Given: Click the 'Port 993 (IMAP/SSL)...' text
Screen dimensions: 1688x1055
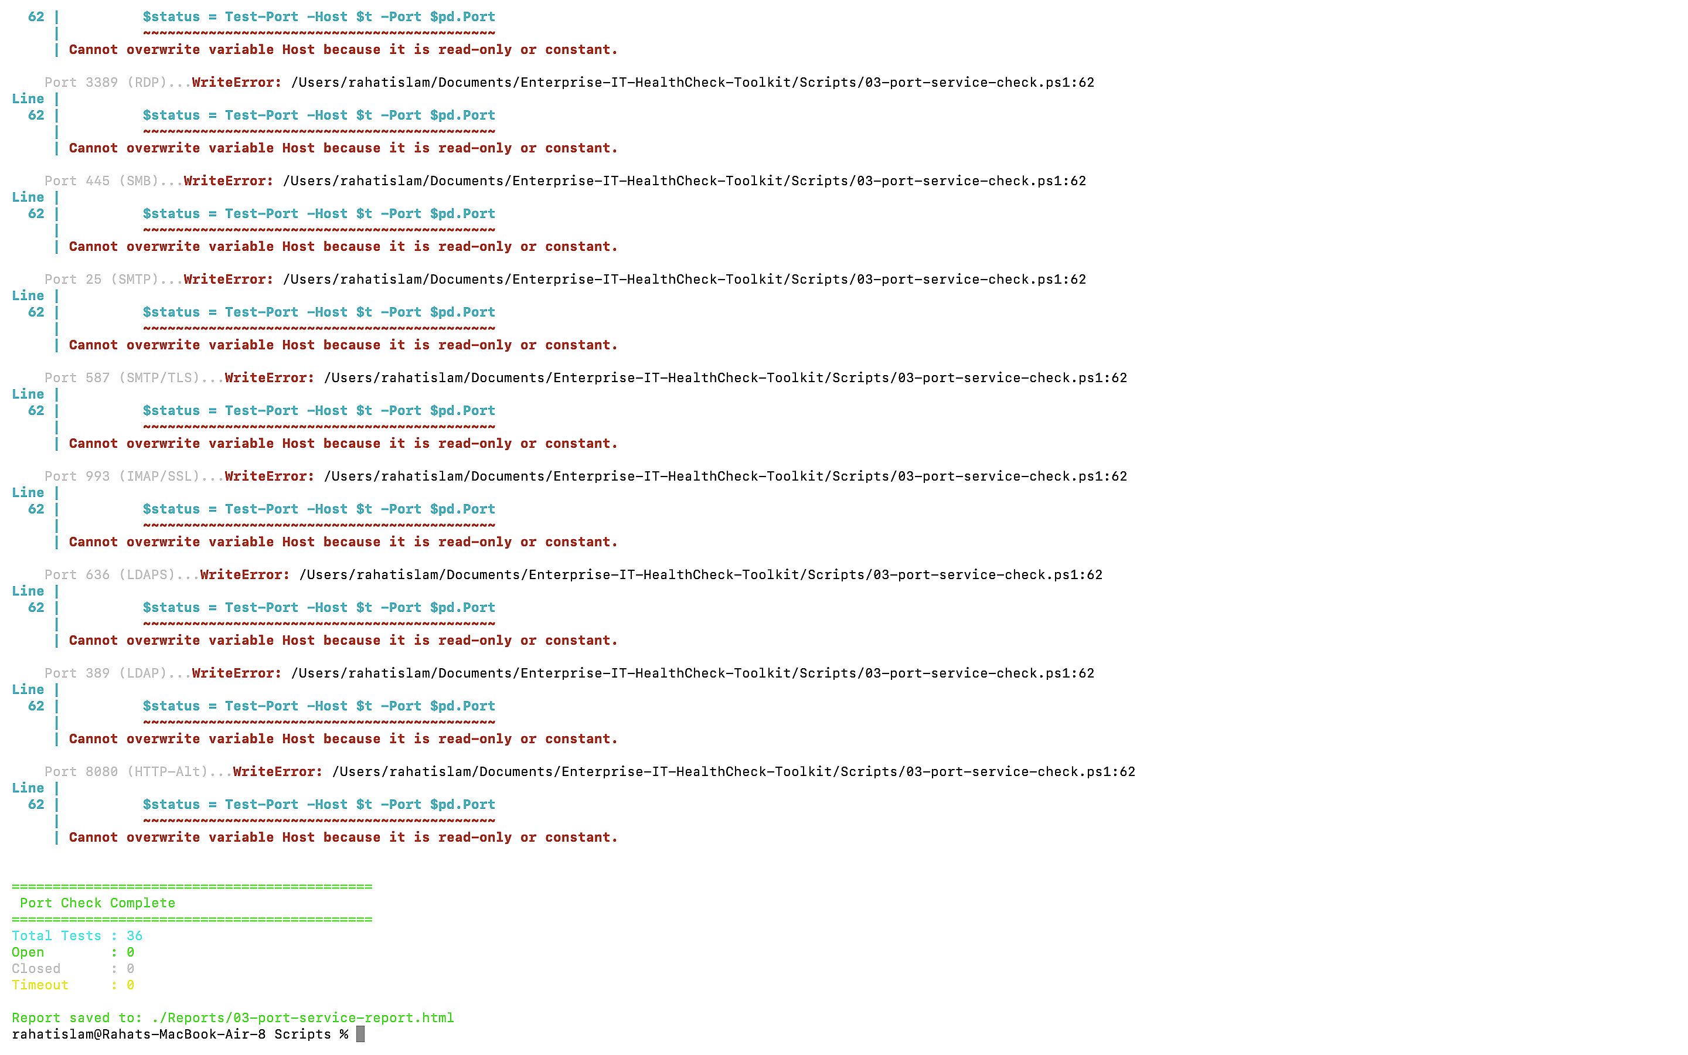Looking at the screenshot, I should (134, 476).
